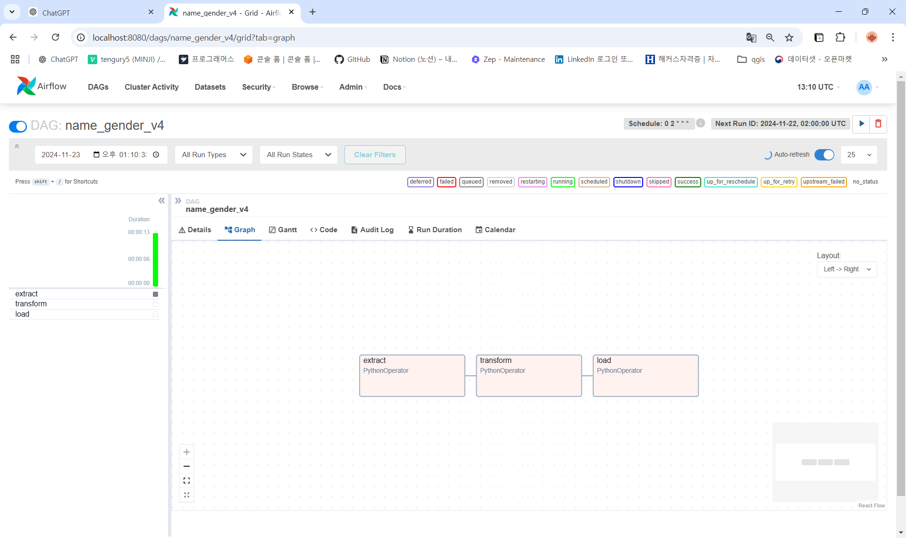
Task: Open the All Run States dropdown
Action: pos(299,155)
